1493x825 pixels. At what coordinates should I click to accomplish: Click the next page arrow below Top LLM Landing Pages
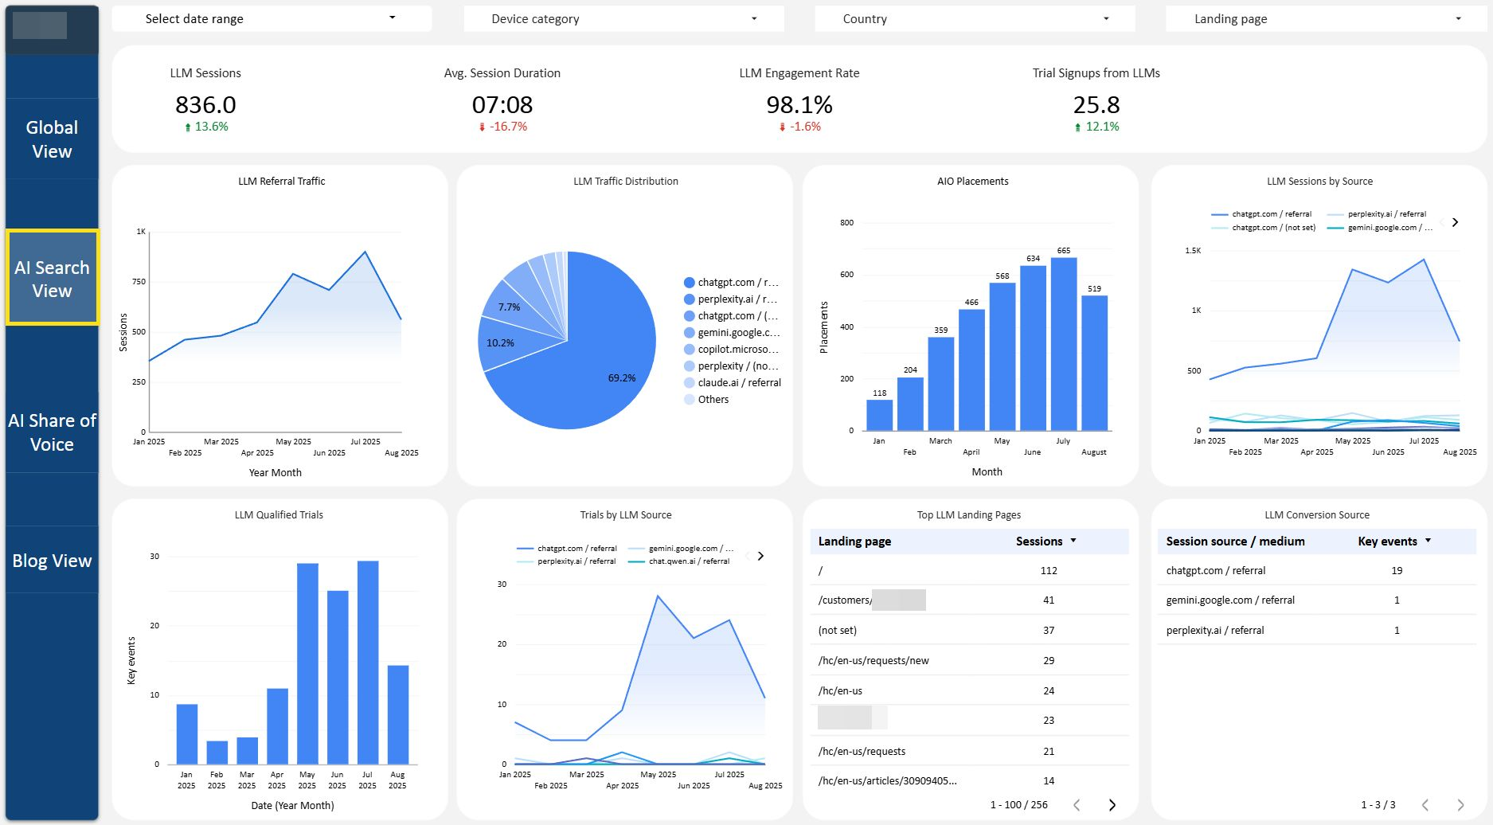coord(1113,805)
